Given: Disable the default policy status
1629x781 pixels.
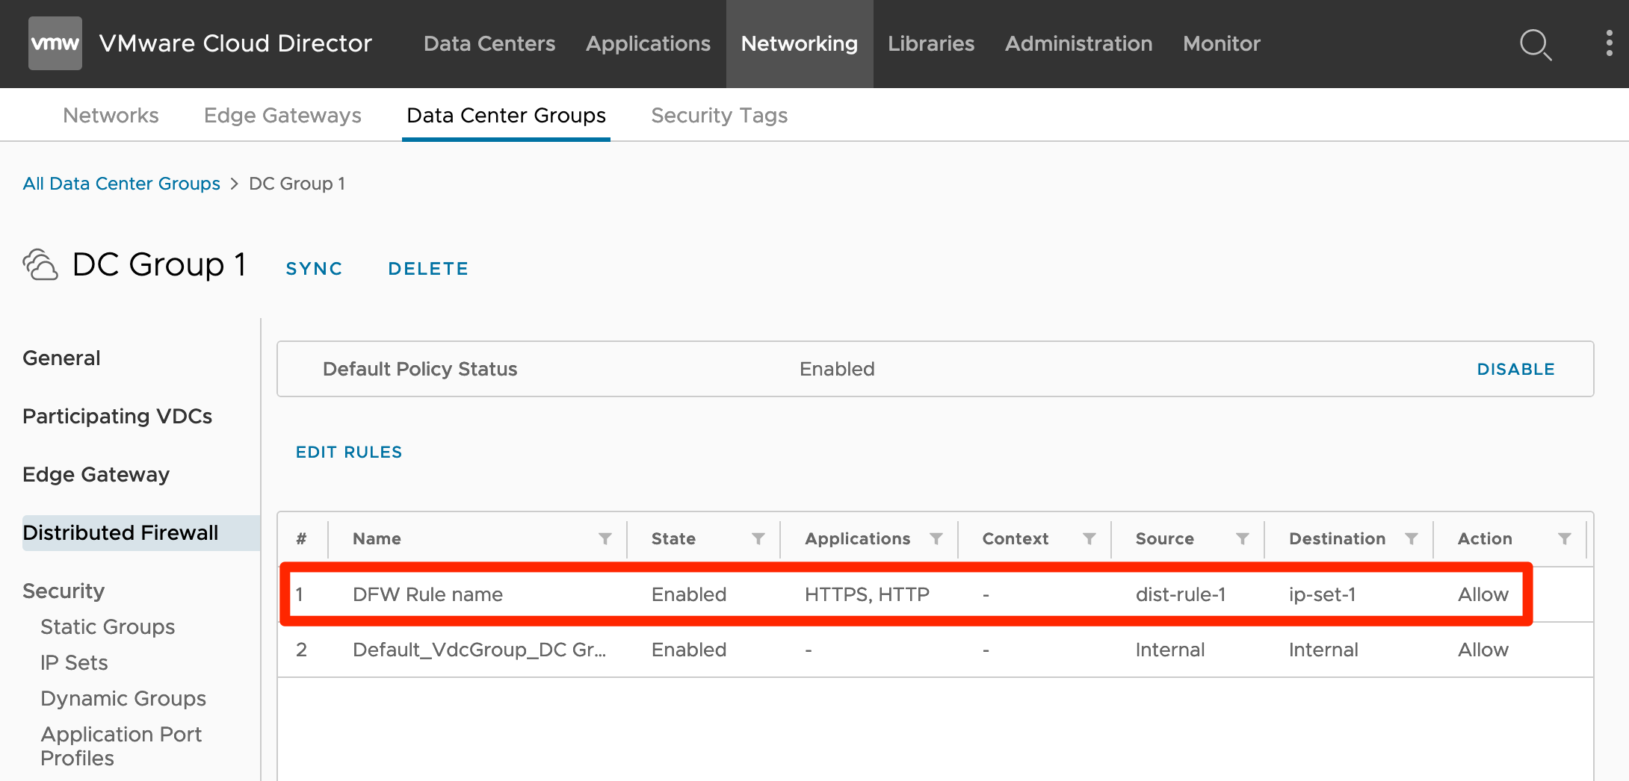Looking at the screenshot, I should [x=1515, y=369].
